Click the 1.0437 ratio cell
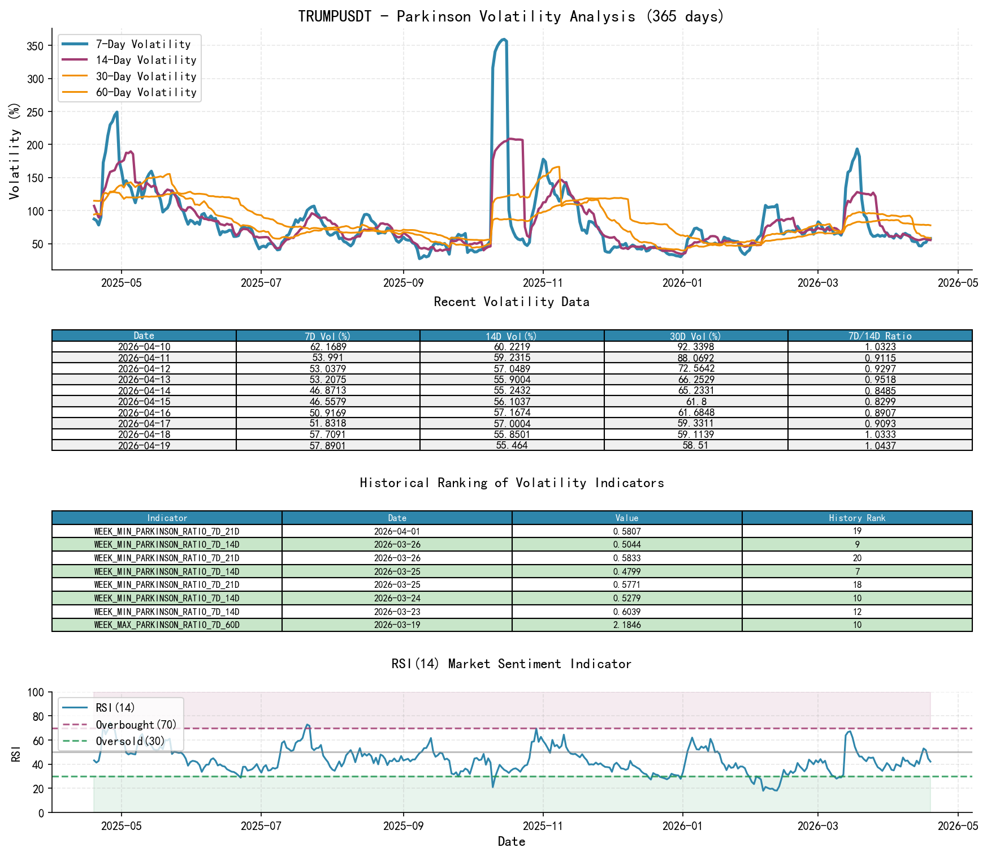Screen dimensions: 987x856 click(x=880, y=445)
